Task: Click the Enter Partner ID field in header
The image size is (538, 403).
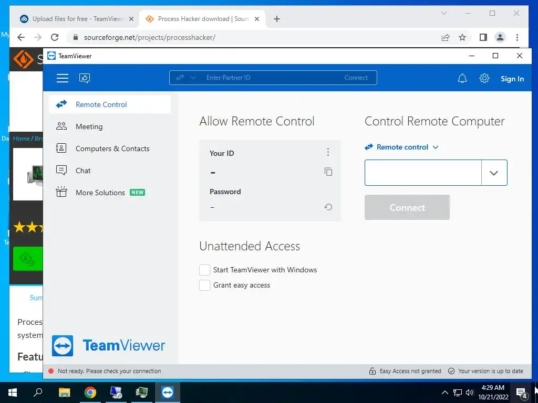Action: 271,78
